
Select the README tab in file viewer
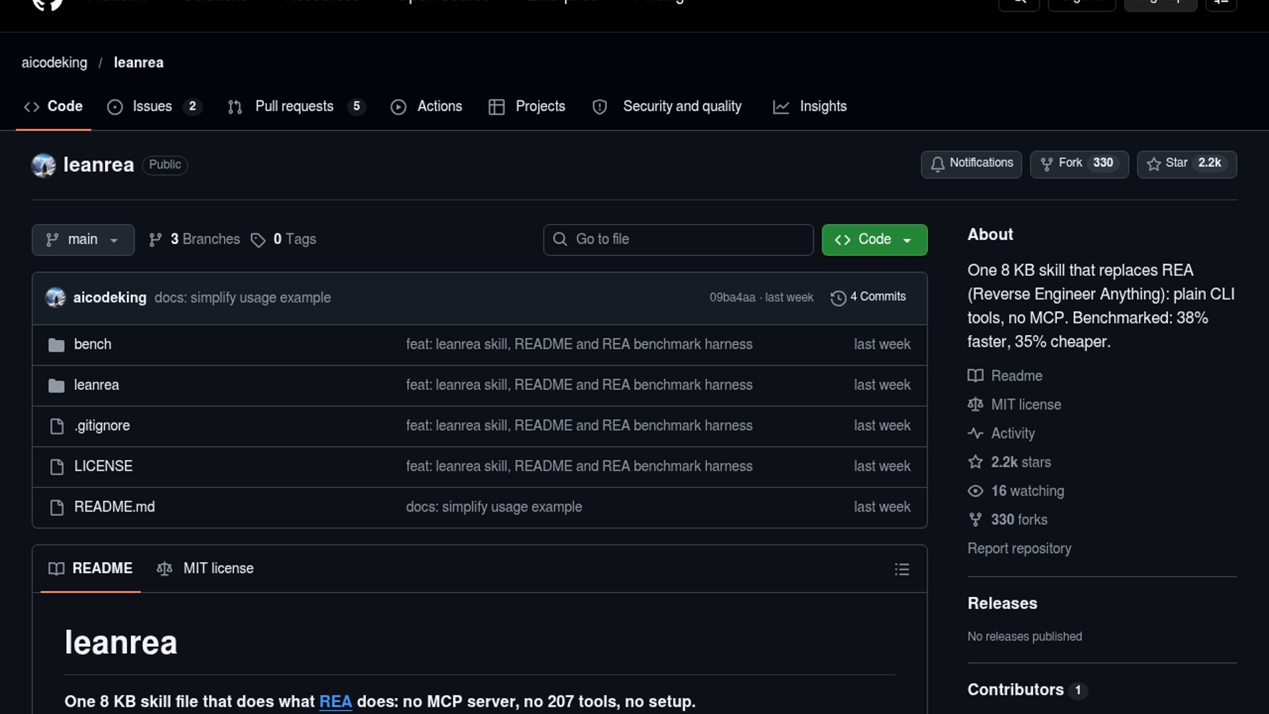[x=91, y=569]
